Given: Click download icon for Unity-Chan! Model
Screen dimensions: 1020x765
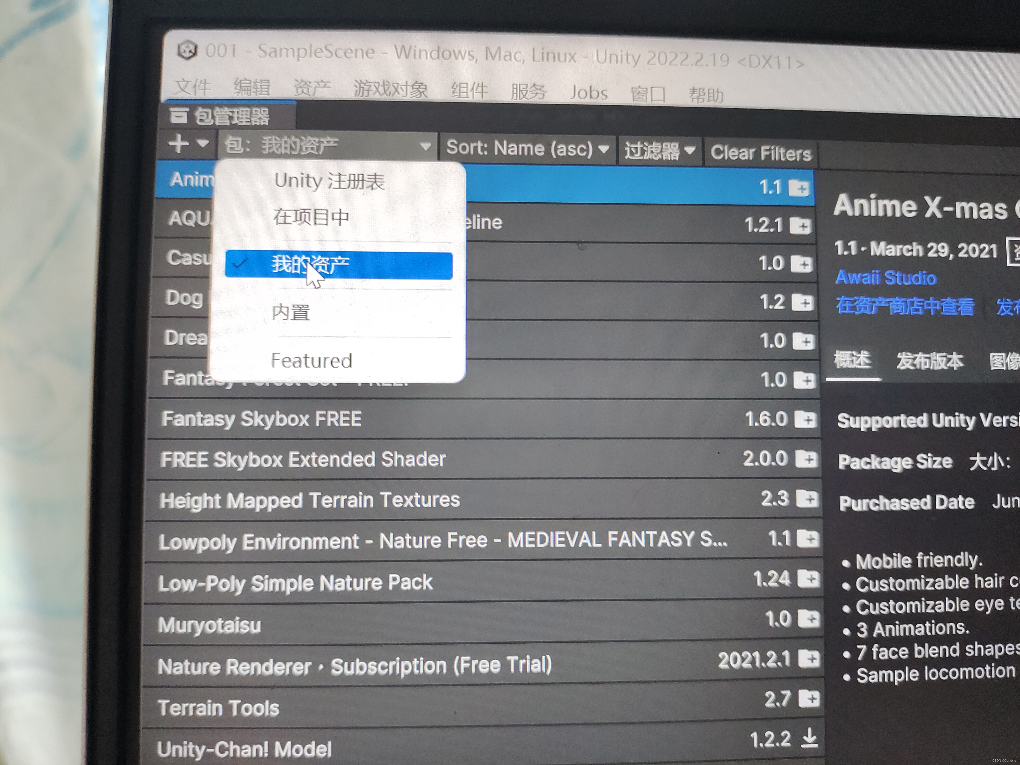Looking at the screenshot, I should pyautogui.click(x=809, y=738).
